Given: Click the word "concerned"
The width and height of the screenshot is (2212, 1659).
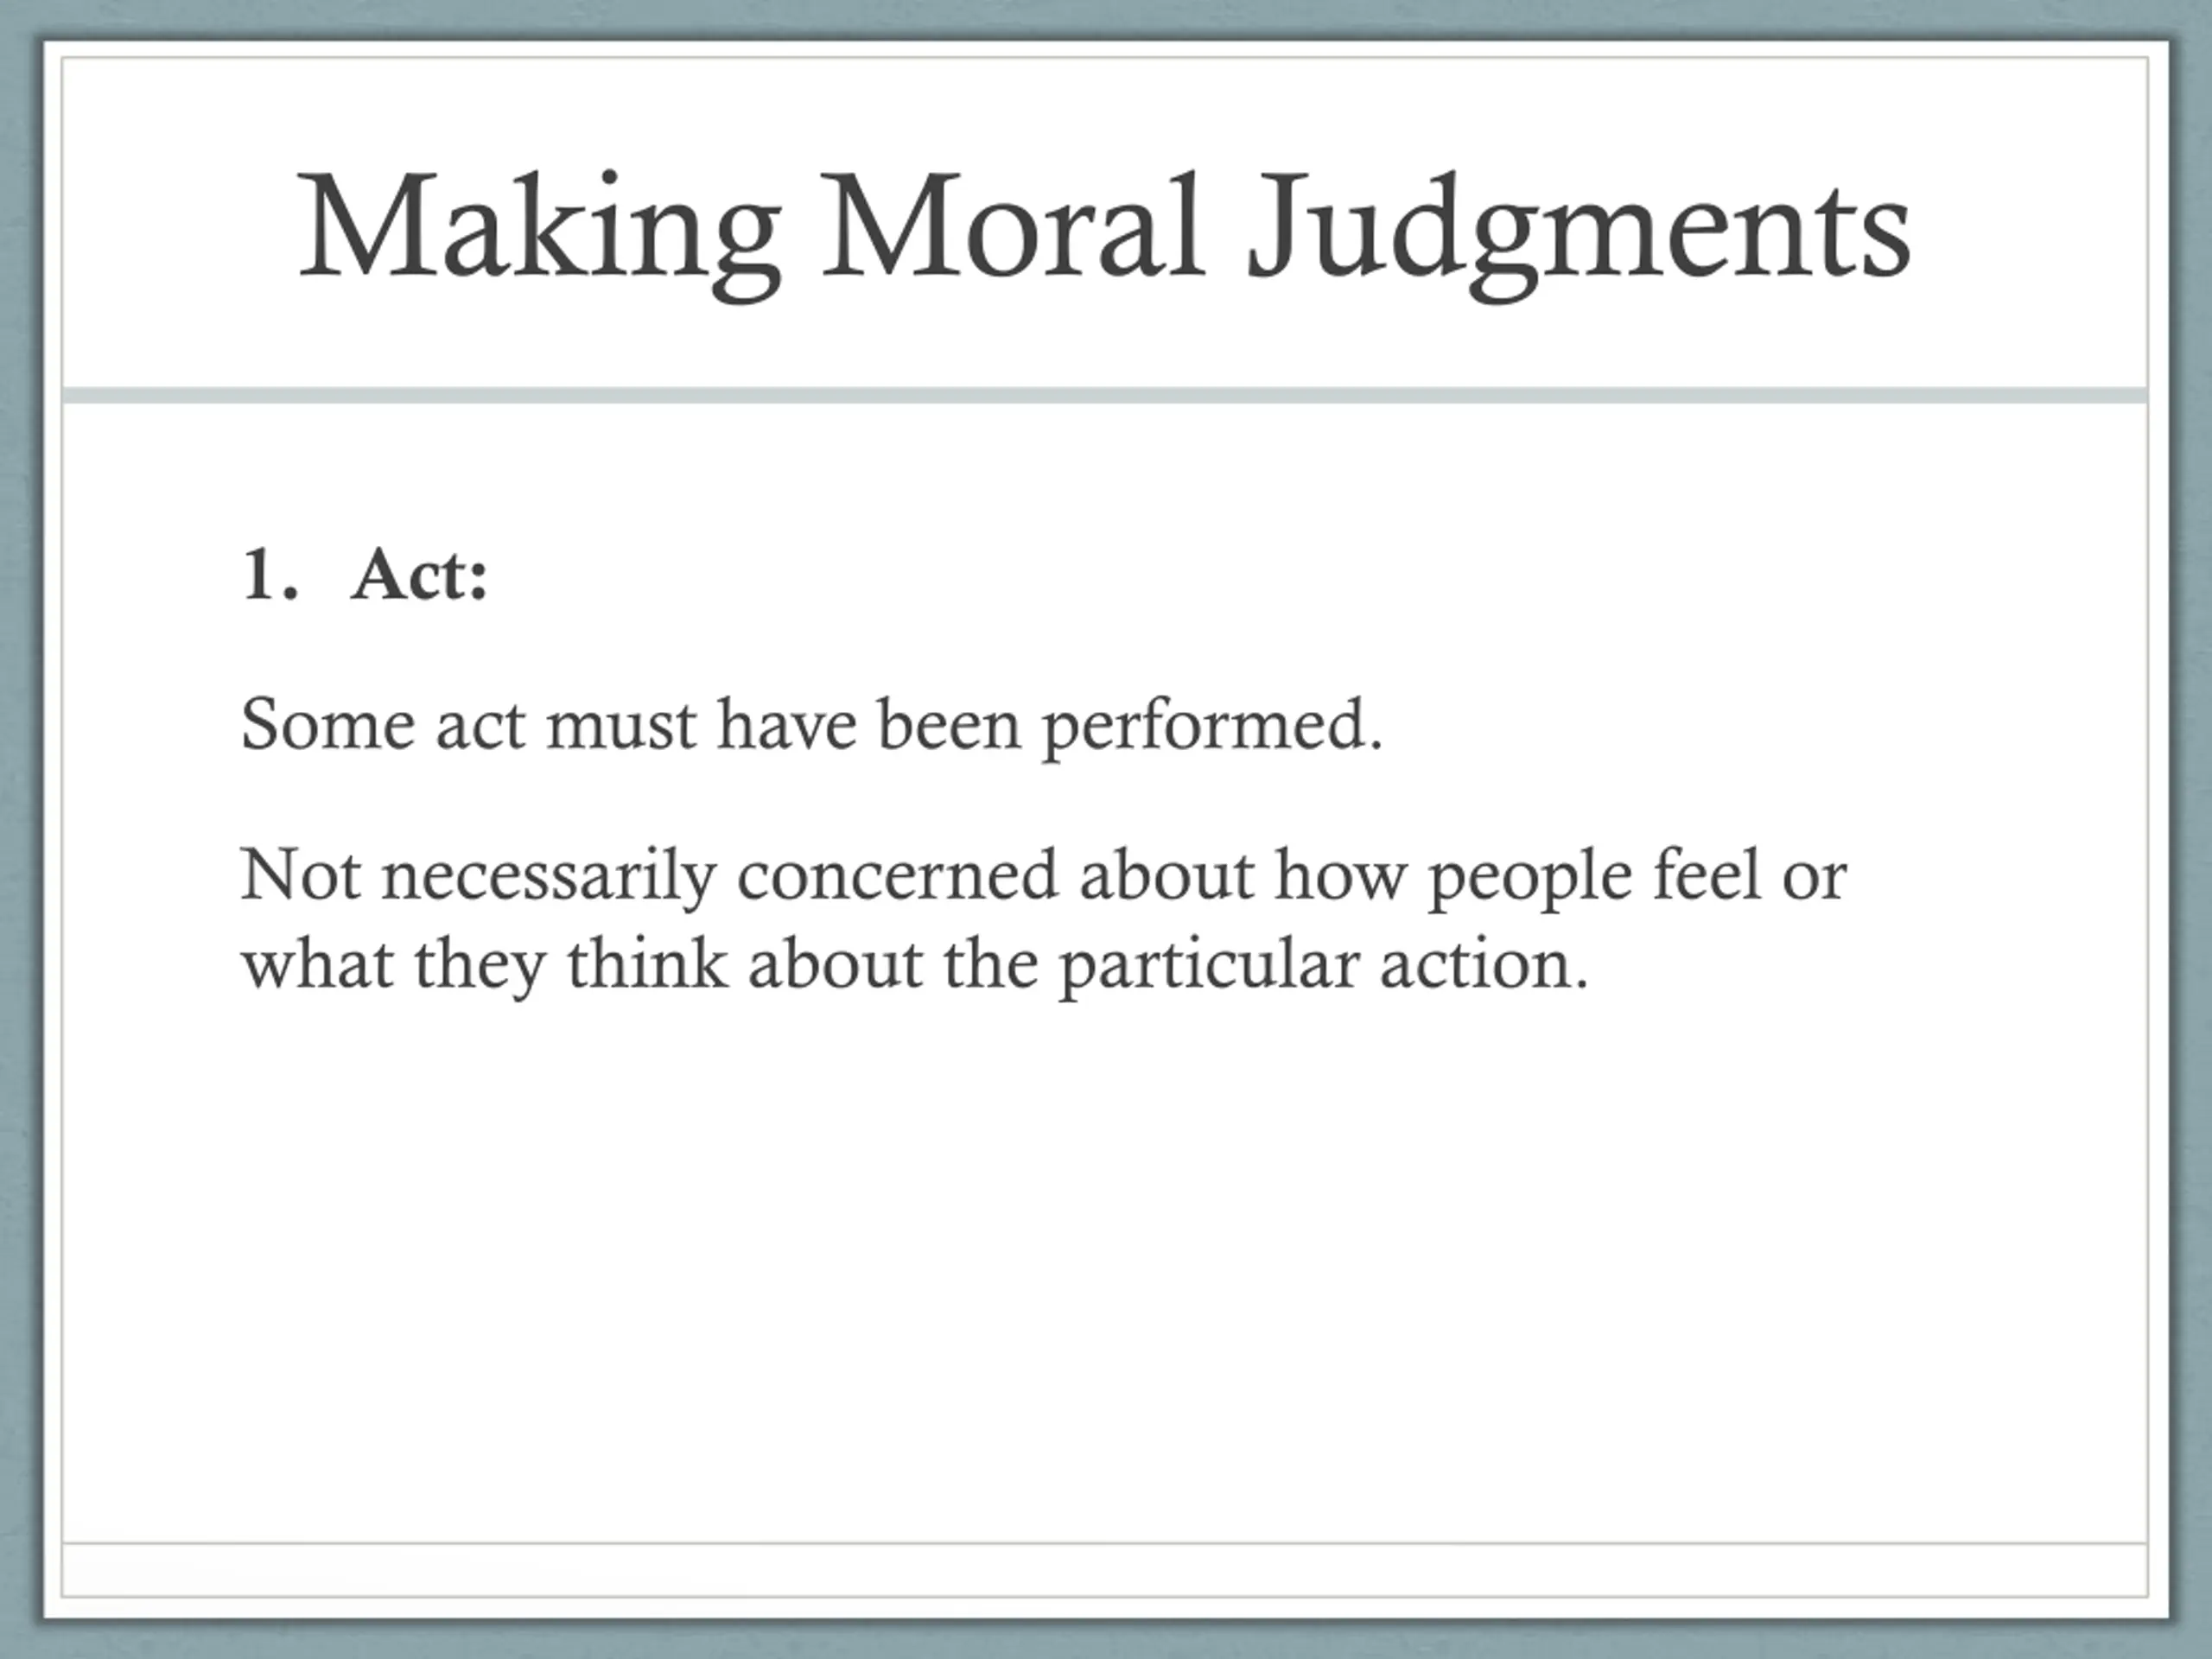Looking at the screenshot, I should pos(897,877).
